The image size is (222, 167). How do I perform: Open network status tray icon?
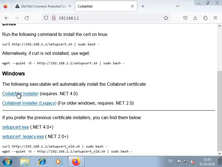point(186,162)
